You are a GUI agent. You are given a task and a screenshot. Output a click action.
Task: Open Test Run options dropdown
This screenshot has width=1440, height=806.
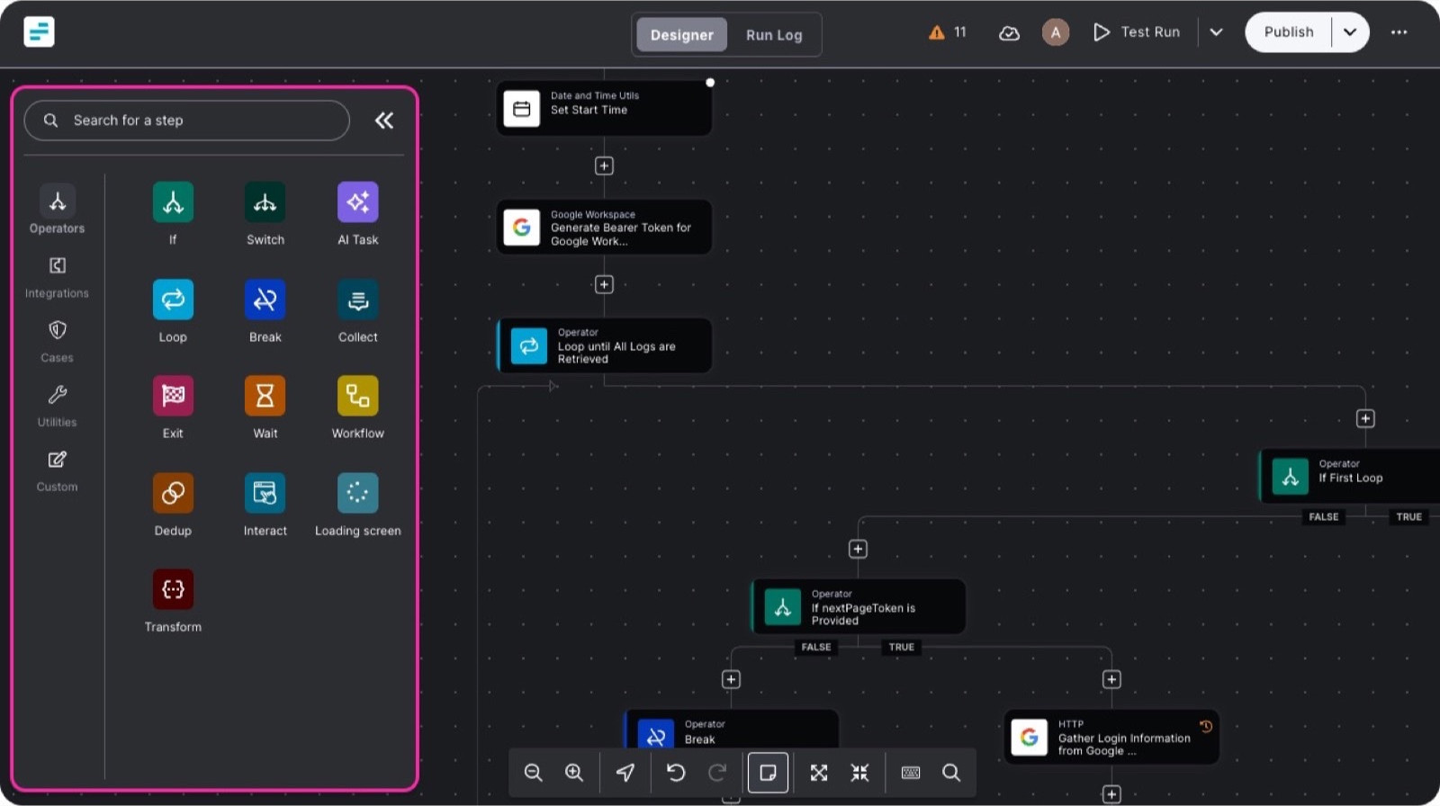[1216, 32]
